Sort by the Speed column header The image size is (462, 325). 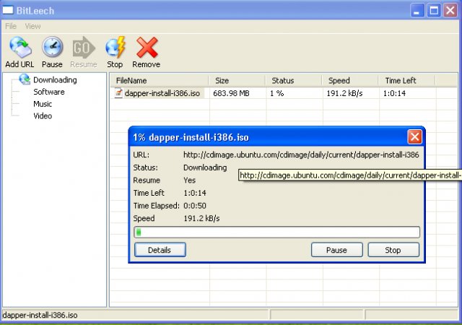[x=350, y=80]
